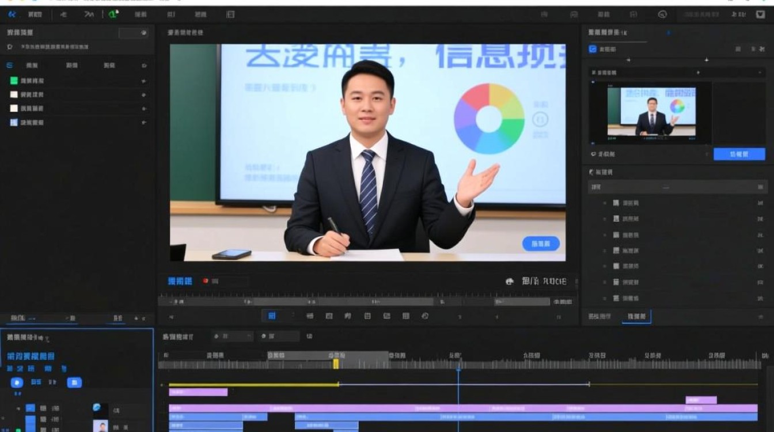Select the row with the blue color swatch

tap(78, 122)
